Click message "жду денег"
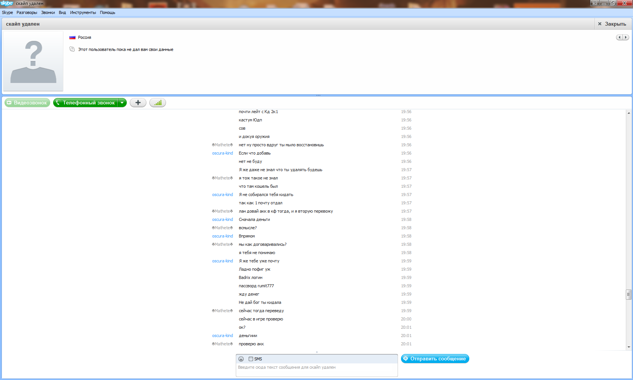 point(249,294)
